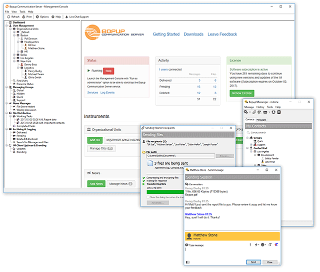Click the Archiving & Logging icon
Image resolution: width=320 pixels, height=272 pixels.
(10, 129)
